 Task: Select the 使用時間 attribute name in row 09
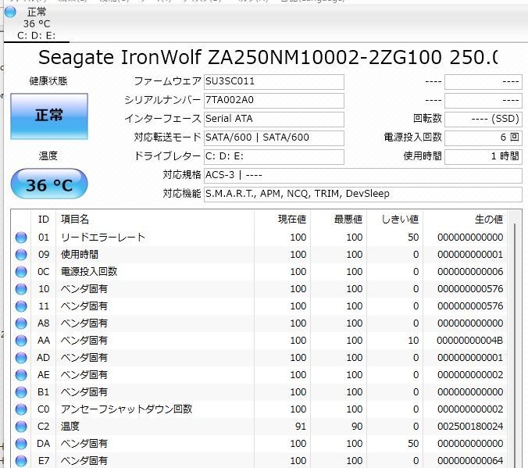tap(80, 255)
